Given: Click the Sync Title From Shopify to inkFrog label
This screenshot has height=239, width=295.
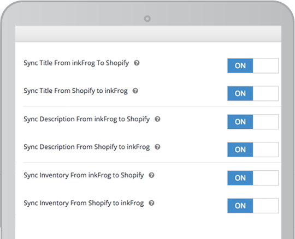Looking at the screenshot, I should pyautogui.click(x=75, y=91).
